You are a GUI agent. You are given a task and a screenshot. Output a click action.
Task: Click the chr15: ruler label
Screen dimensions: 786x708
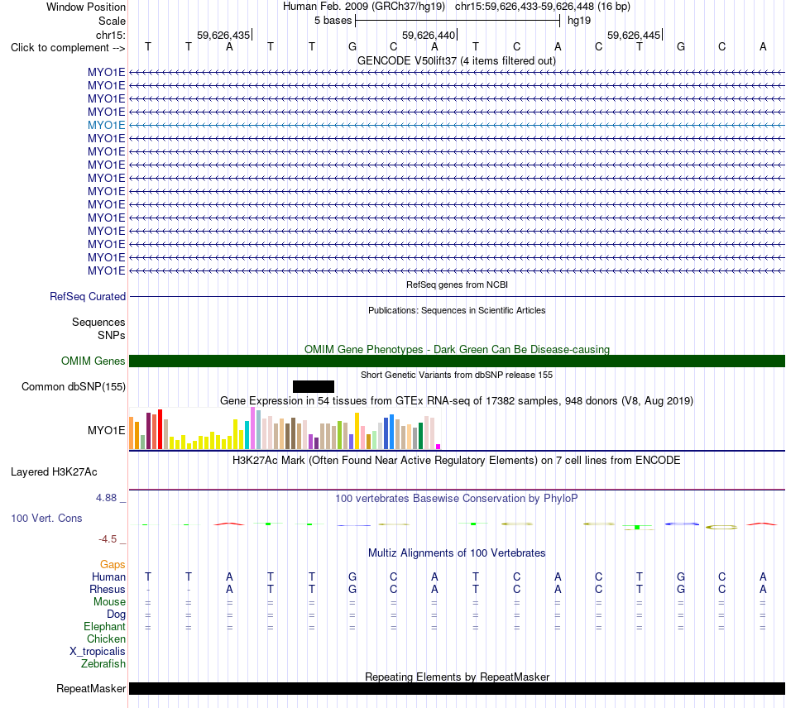(111, 35)
